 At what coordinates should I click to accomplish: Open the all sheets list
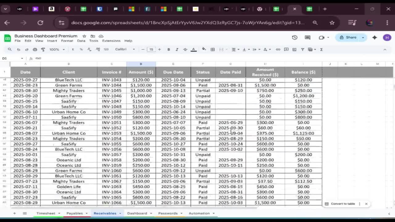24,213
